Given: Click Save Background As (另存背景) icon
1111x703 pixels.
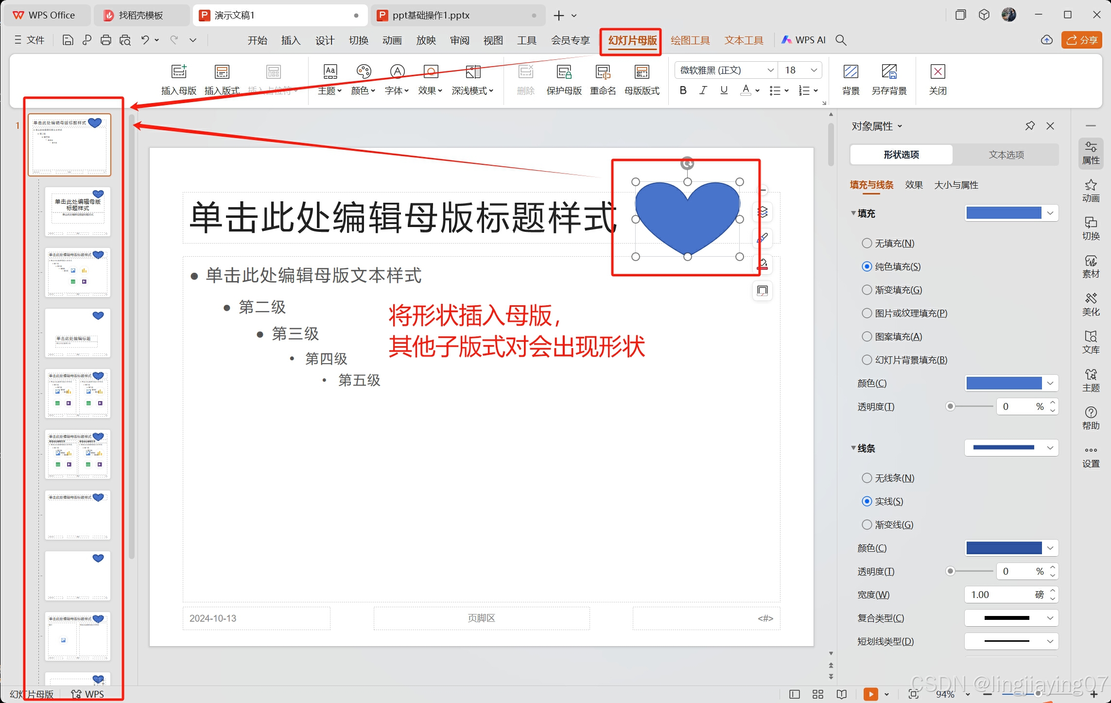Looking at the screenshot, I should pyautogui.click(x=889, y=72).
